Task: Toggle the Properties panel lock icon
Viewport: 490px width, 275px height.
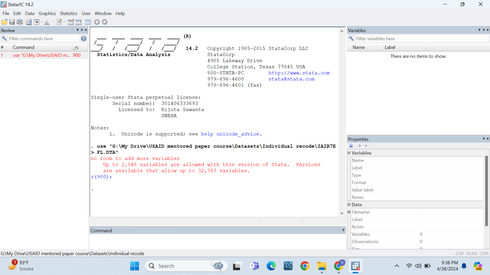Action: coord(351,146)
